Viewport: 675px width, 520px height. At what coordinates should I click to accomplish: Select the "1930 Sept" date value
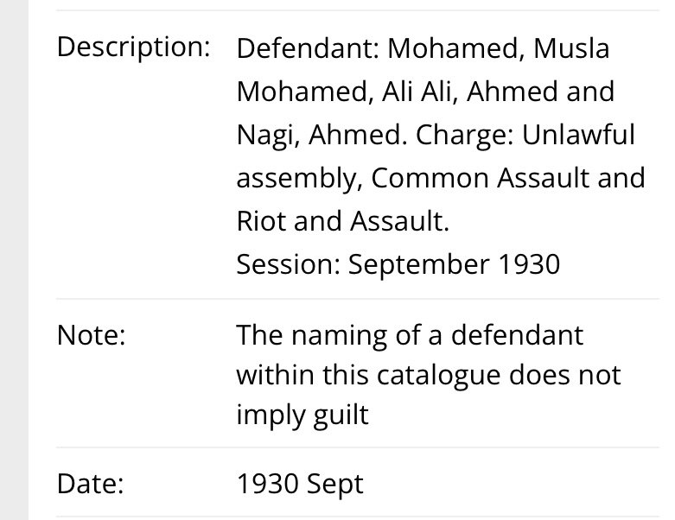tap(300, 484)
